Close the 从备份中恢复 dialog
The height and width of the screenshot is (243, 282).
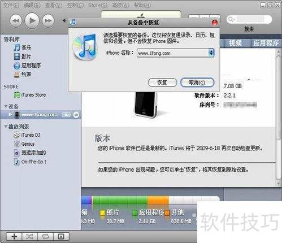click(x=215, y=23)
